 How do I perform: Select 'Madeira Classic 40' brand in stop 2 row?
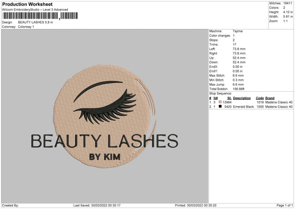tap(279, 107)
